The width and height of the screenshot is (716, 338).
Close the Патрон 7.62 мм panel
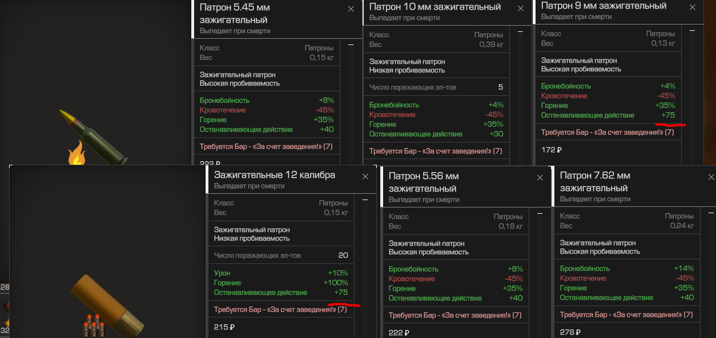(711, 178)
